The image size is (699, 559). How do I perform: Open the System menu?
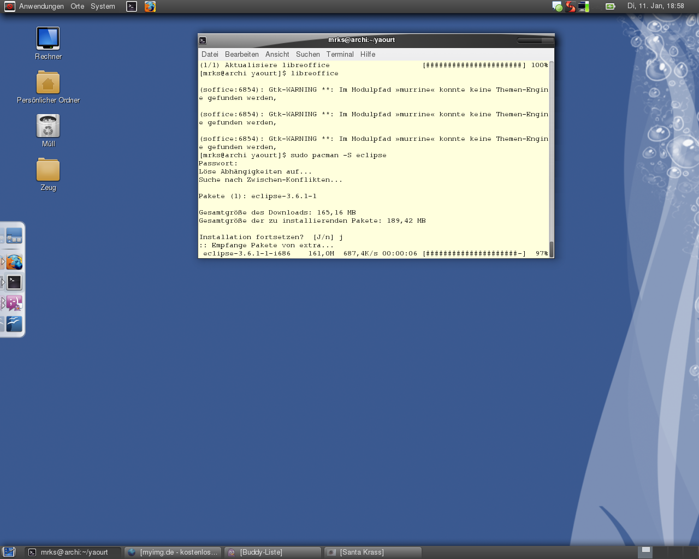pos(103,7)
